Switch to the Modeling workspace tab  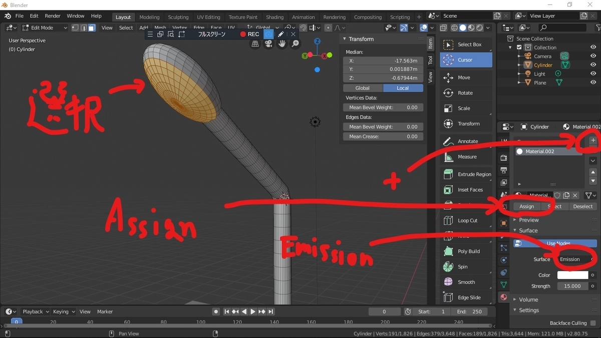coord(149,17)
